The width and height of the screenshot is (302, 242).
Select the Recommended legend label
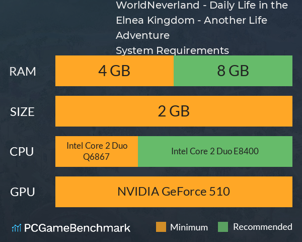263,227
